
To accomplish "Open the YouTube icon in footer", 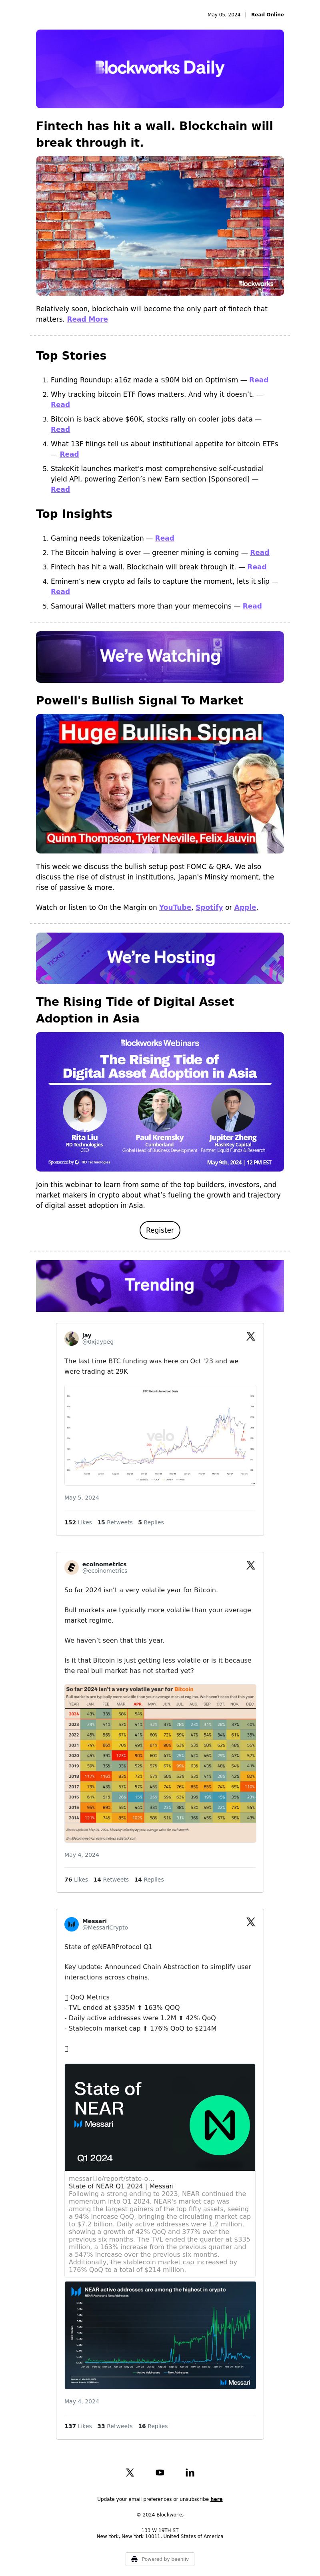I will [x=160, y=2472].
